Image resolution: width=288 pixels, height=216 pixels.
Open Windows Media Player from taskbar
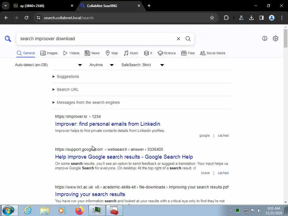tap(62, 210)
